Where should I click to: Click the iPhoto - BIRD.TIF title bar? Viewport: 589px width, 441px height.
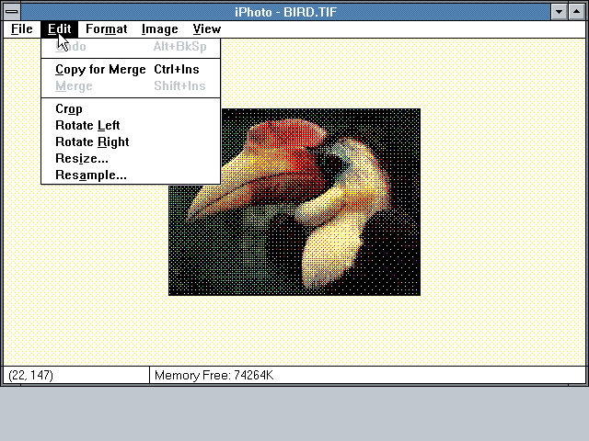click(285, 12)
